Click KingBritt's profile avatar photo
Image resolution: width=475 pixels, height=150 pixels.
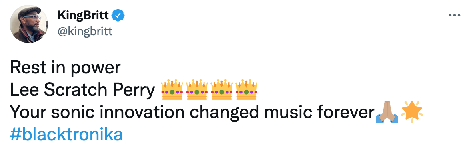click(29, 24)
